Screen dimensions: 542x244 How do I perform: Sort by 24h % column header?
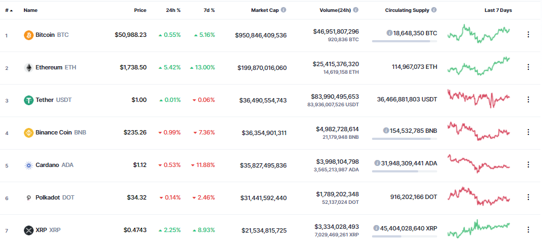[174, 10]
